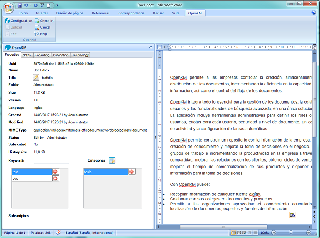
Task: Switch to the Notes tab
Action: (x=26, y=55)
